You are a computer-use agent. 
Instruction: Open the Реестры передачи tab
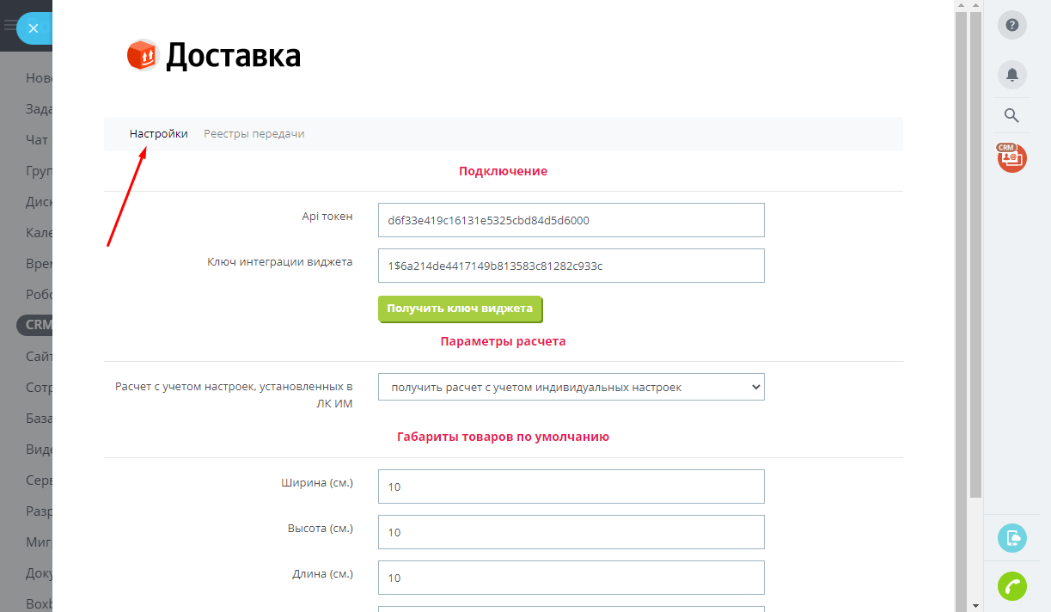pyautogui.click(x=254, y=134)
